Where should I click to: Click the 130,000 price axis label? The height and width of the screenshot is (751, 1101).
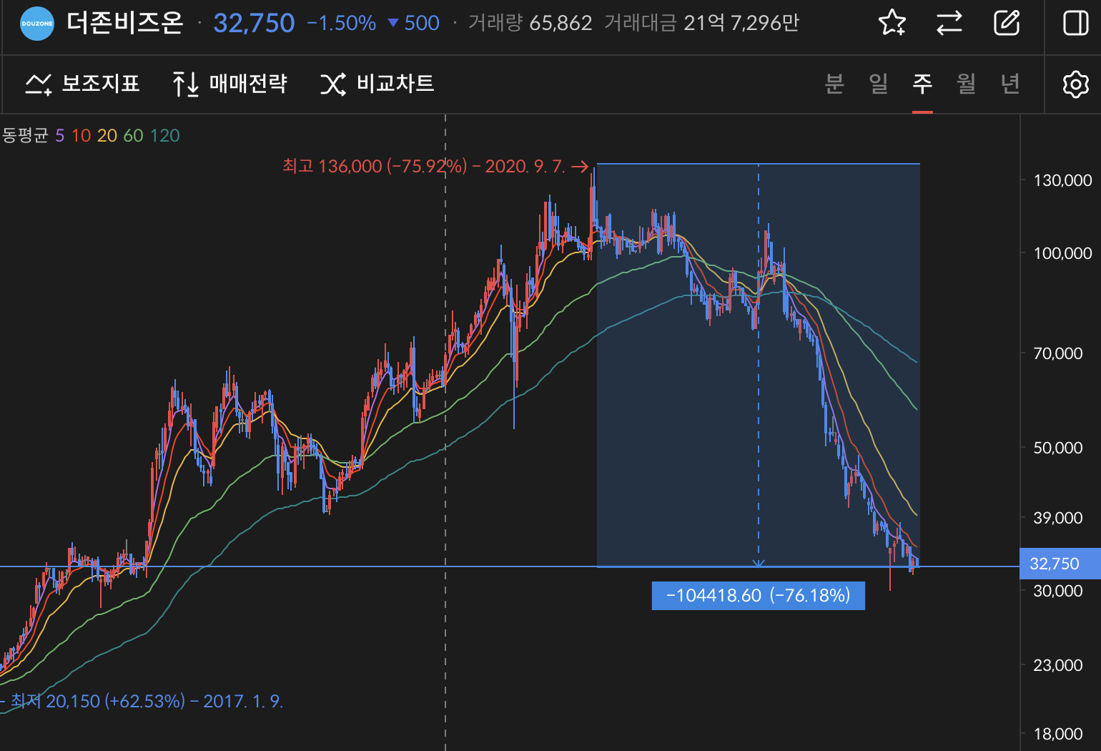1062,180
